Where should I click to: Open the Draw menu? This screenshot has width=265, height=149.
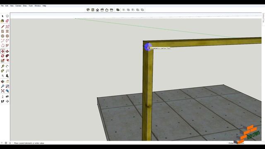[25, 6]
